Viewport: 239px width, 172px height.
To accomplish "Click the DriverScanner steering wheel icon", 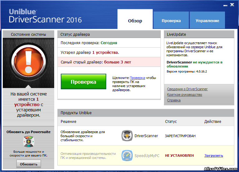I will click(127, 136).
